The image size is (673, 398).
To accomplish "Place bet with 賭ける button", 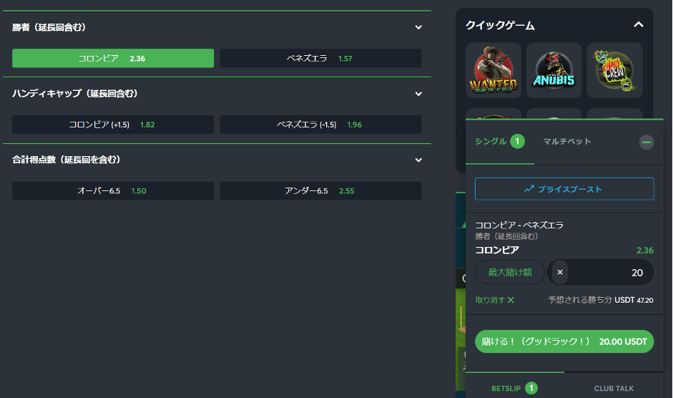I will [564, 341].
